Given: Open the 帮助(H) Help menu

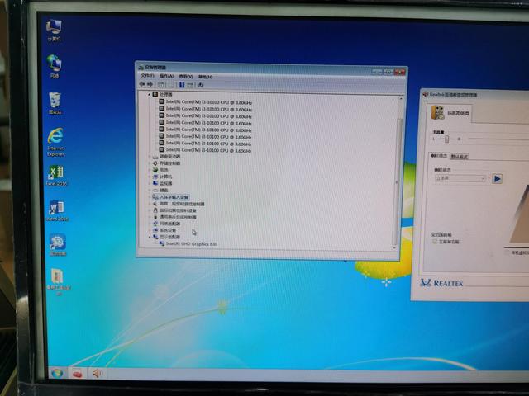Looking at the screenshot, I should tap(206, 77).
